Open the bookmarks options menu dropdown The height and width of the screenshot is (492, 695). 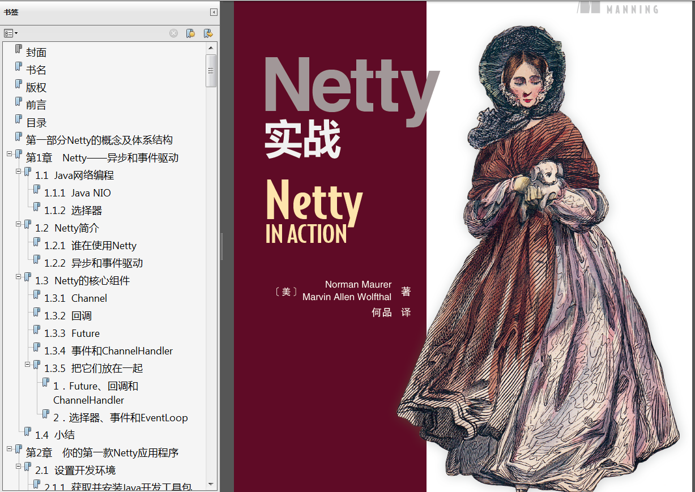coord(11,33)
